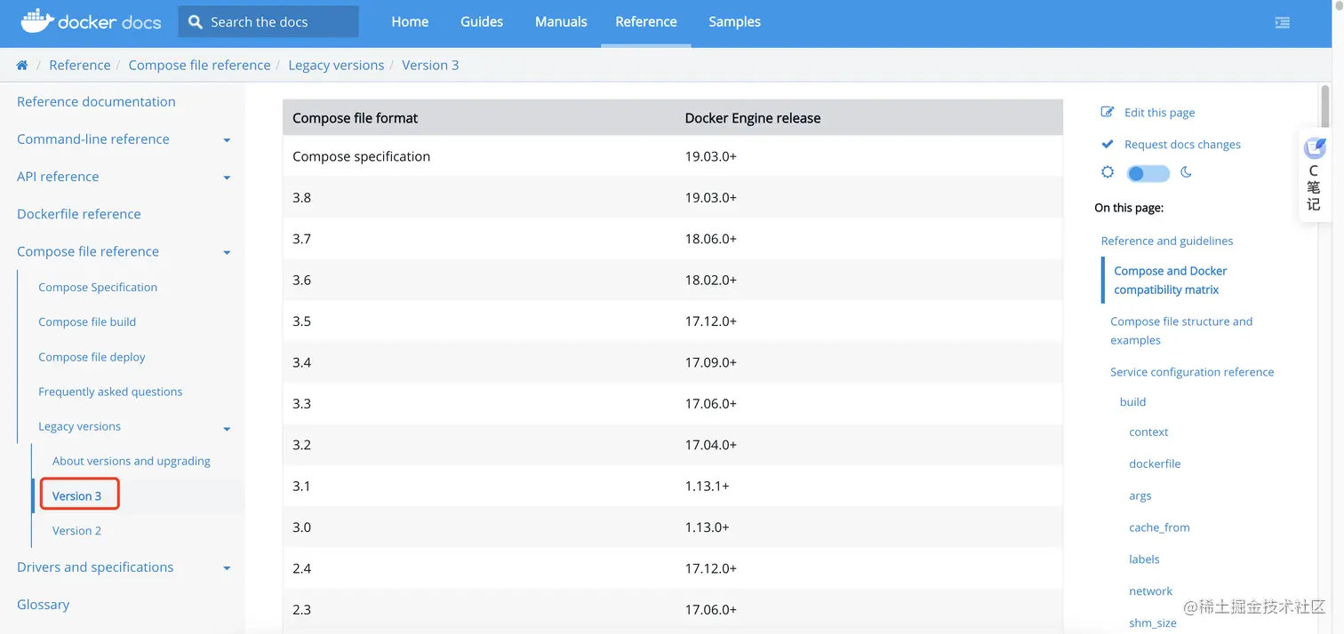Click Compose file reference breadcrumb link
The height and width of the screenshot is (634, 1344).
[x=199, y=65]
